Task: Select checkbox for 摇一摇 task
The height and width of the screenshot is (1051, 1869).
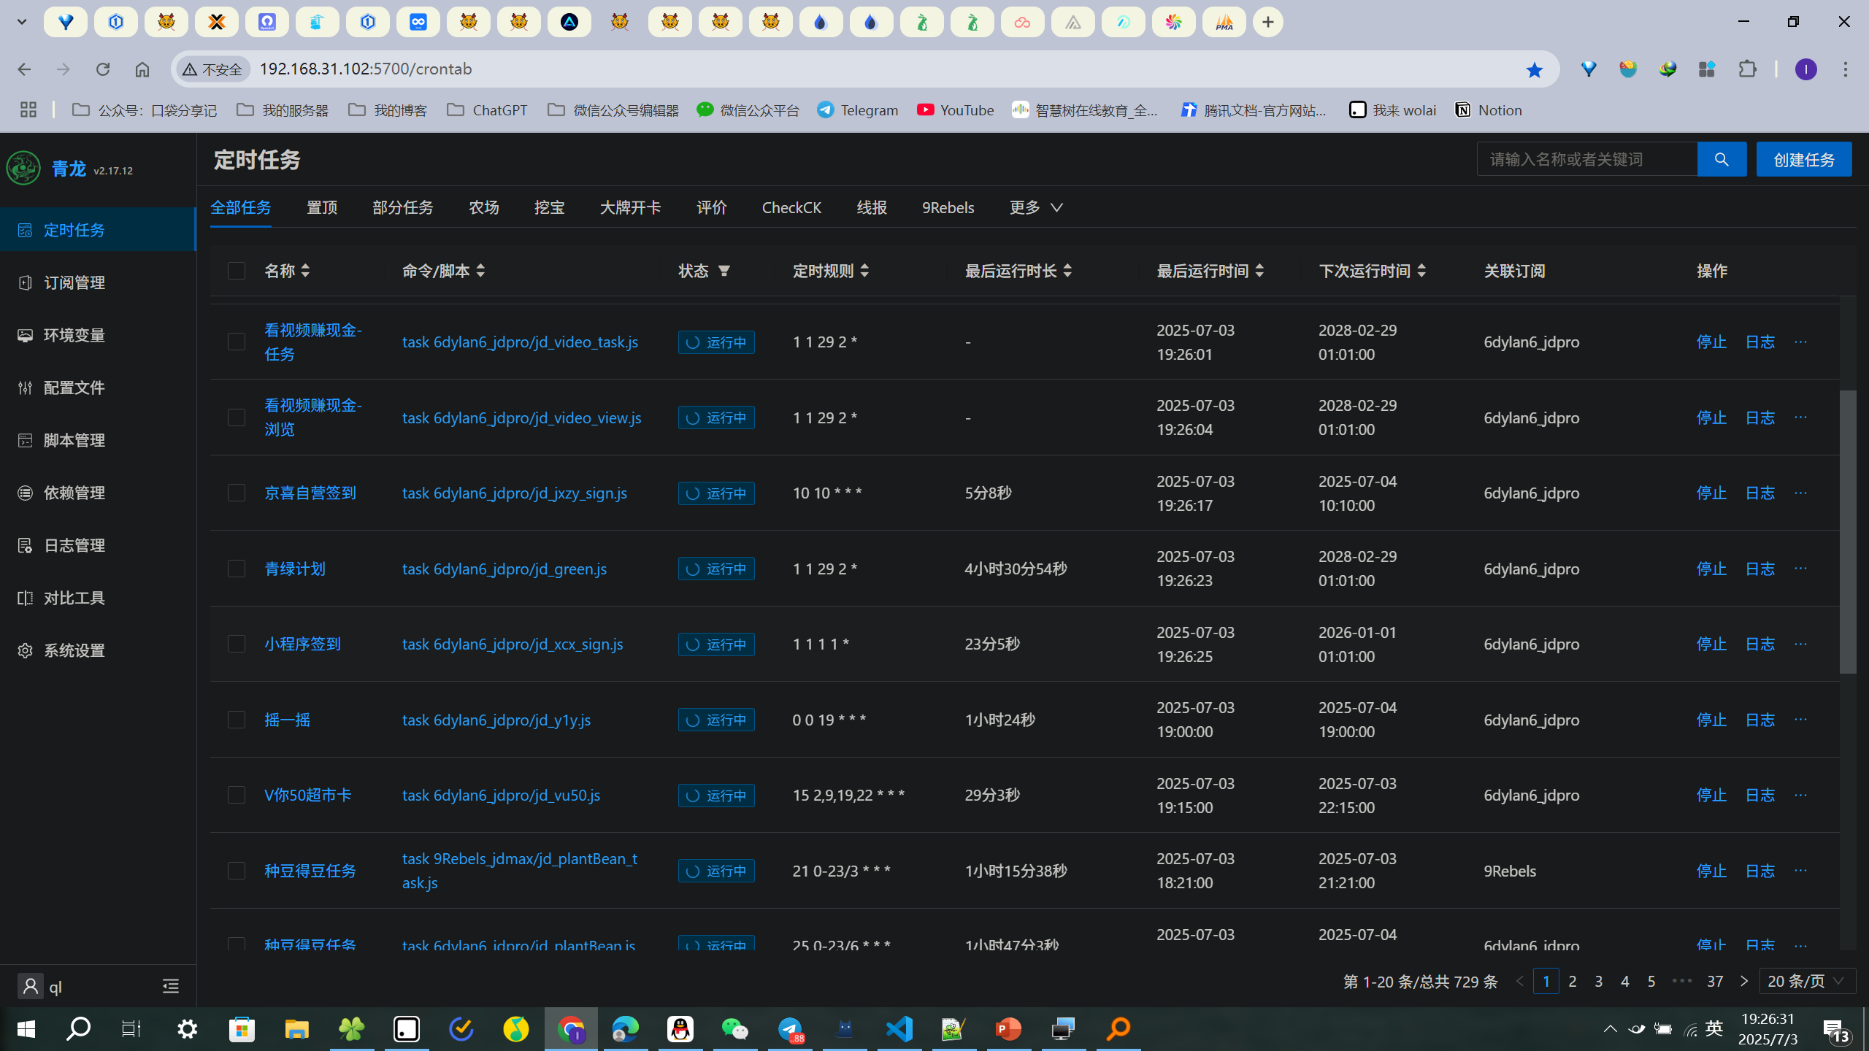Action: 237,720
